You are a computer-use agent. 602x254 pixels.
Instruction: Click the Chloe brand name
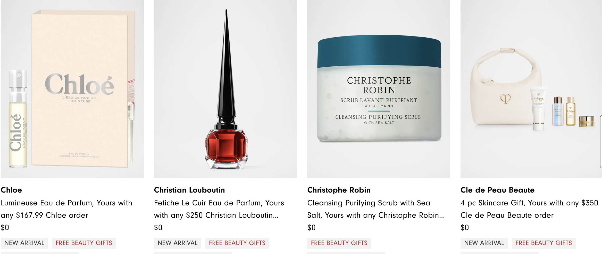[11, 190]
